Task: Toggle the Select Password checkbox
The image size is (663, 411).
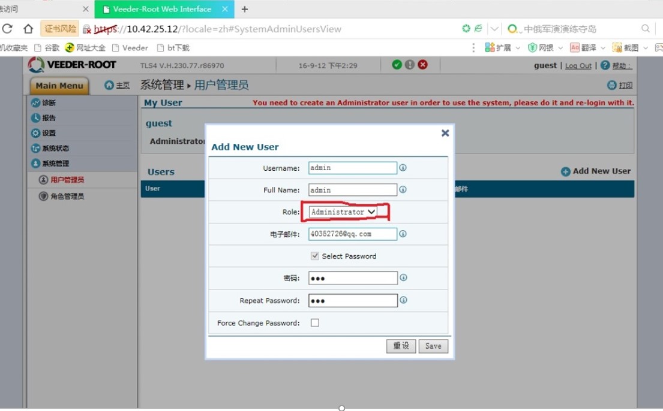Action: click(315, 256)
